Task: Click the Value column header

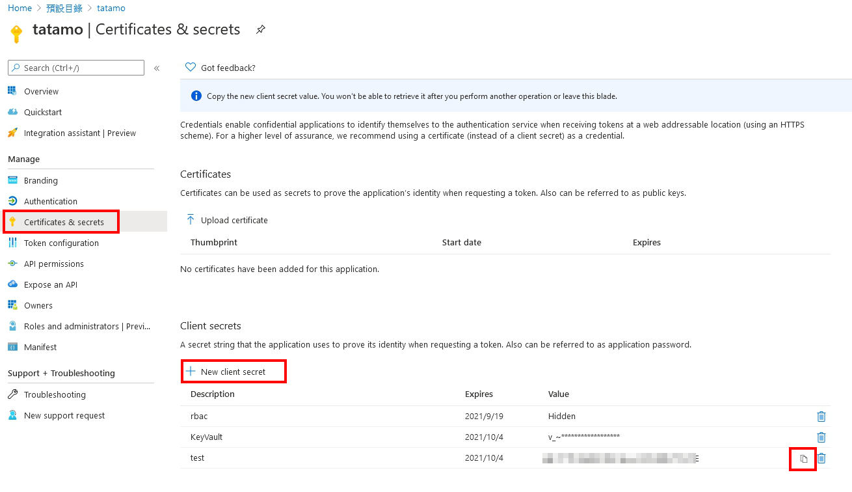Action: (x=559, y=394)
